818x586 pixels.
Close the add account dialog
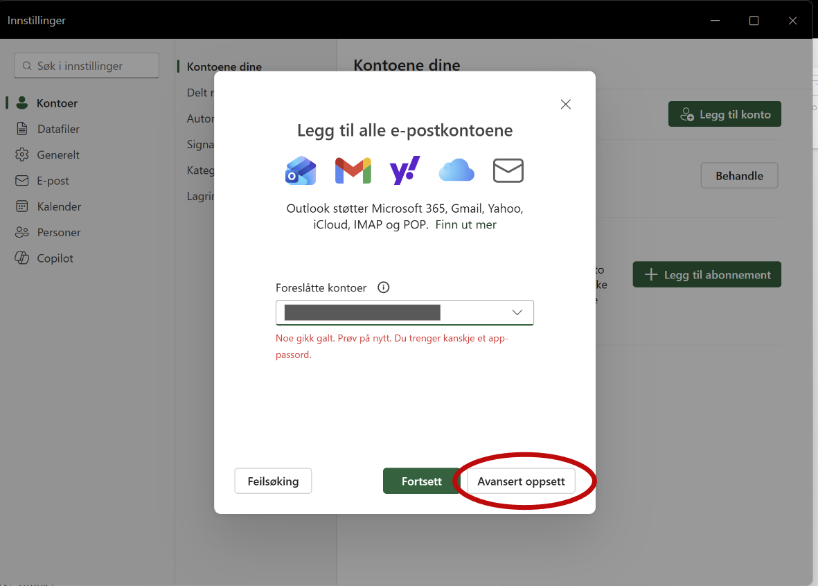pos(565,105)
